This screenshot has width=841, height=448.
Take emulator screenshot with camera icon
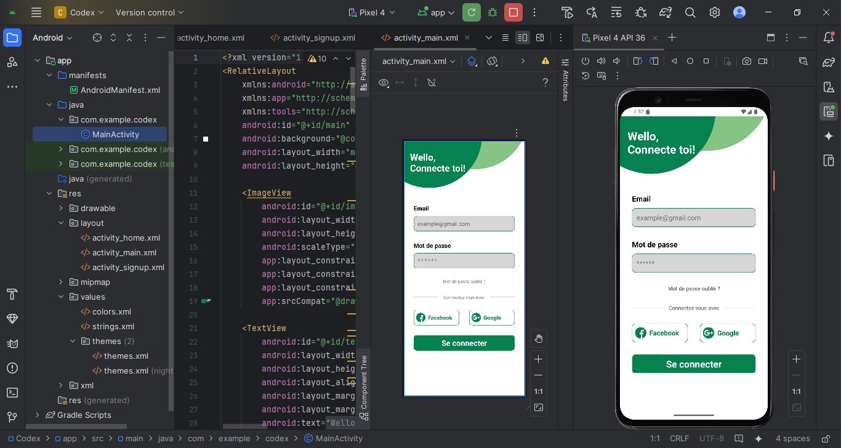pos(747,61)
